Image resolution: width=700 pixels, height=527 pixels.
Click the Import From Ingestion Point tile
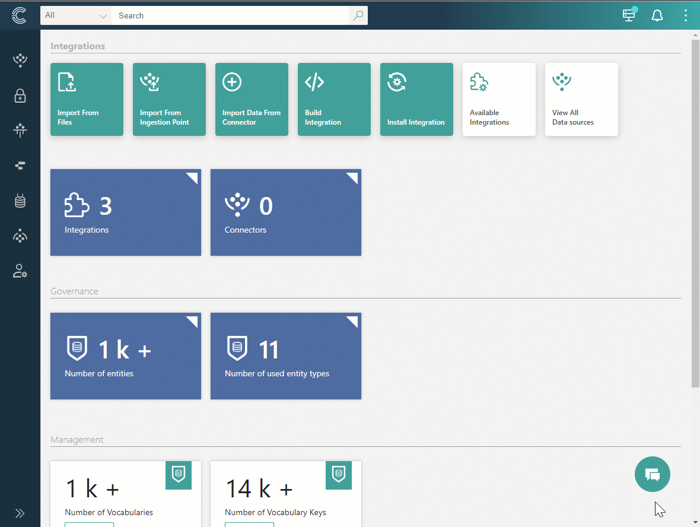[x=169, y=100]
